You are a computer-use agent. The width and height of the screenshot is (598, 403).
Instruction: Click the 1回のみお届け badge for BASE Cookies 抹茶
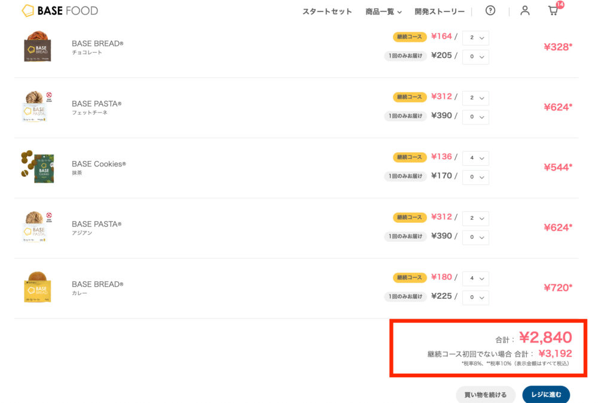[x=405, y=176]
